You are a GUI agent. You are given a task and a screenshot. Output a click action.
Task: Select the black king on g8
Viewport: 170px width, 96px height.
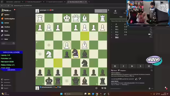tap(49, 81)
